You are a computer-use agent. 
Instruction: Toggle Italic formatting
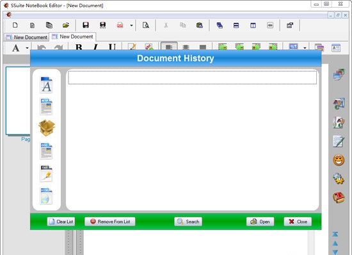point(95,47)
